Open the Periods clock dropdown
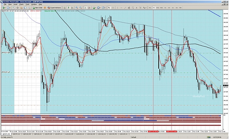This screenshot has width=229, height=139. tap(99, 8)
